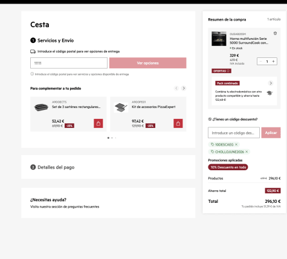287x259 pixels.
Task: Click the 52,42 € price of the pans set
Action: coord(58,121)
